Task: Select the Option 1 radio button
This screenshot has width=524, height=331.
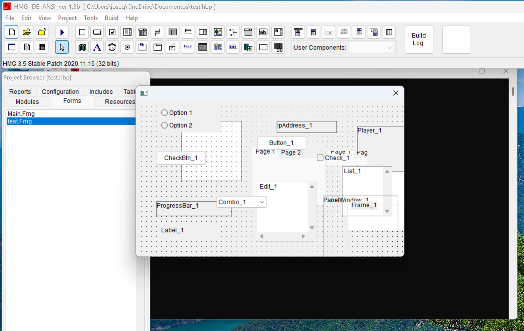Action: click(x=165, y=113)
